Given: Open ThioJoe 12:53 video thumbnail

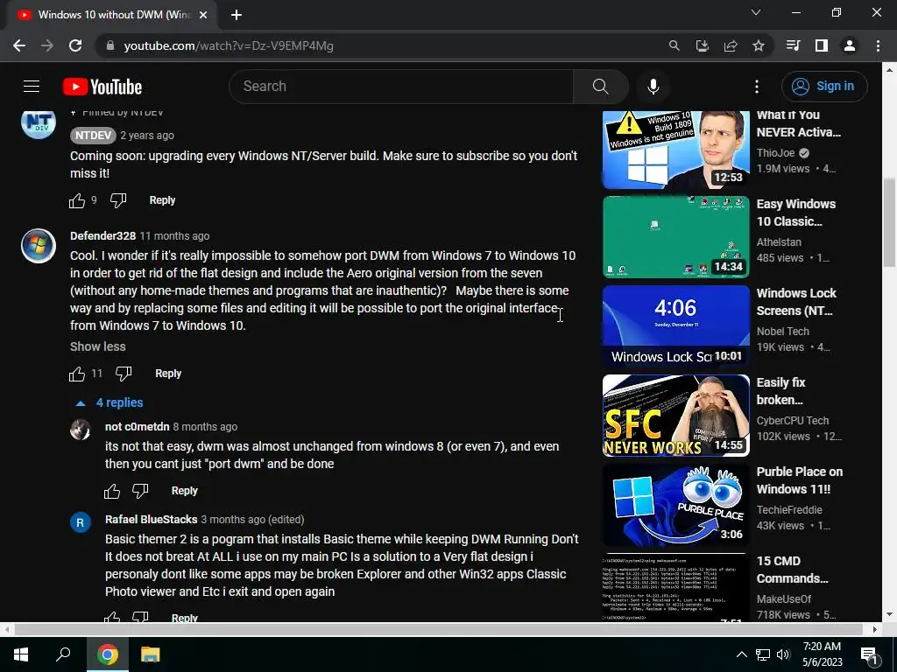Looking at the screenshot, I should pos(675,149).
